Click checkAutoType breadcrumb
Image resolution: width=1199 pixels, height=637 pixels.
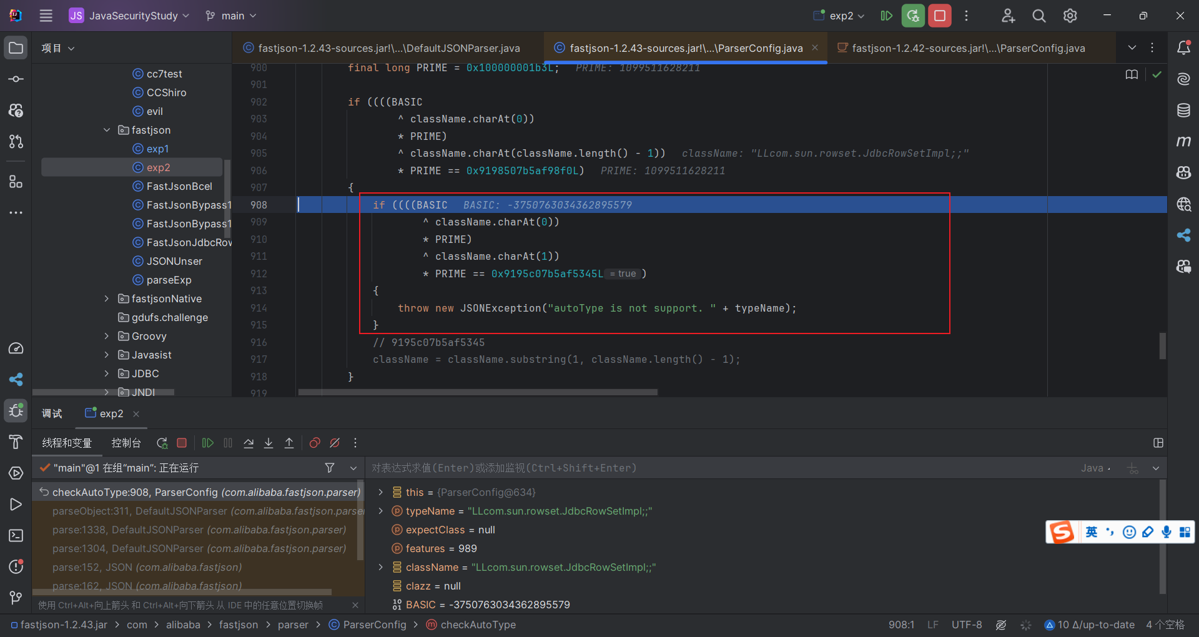pos(471,625)
